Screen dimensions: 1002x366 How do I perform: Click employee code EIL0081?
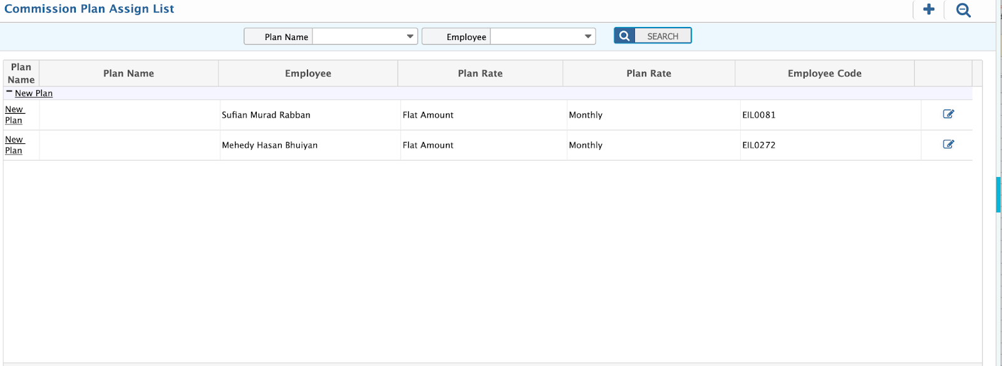point(759,114)
